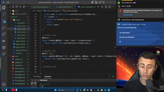This screenshot has width=164, height=92.
Task: Open the hamburger application menu
Action: (8, 2)
